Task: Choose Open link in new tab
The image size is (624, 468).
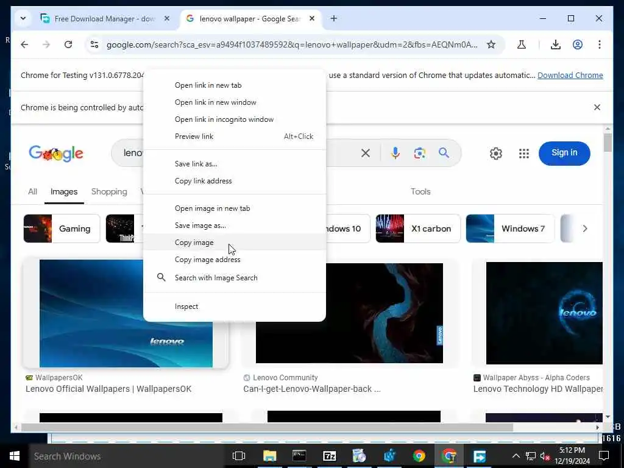Action: click(235, 85)
